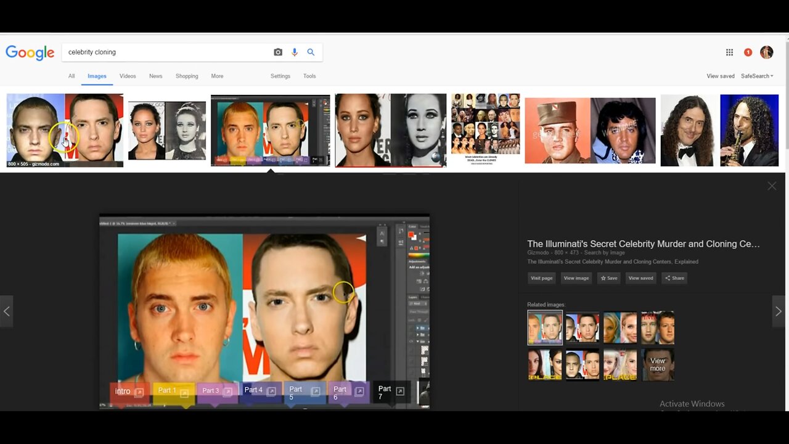
Task: Open the Illuminati's Secret Celebrity title link
Action: coord(644,244)
